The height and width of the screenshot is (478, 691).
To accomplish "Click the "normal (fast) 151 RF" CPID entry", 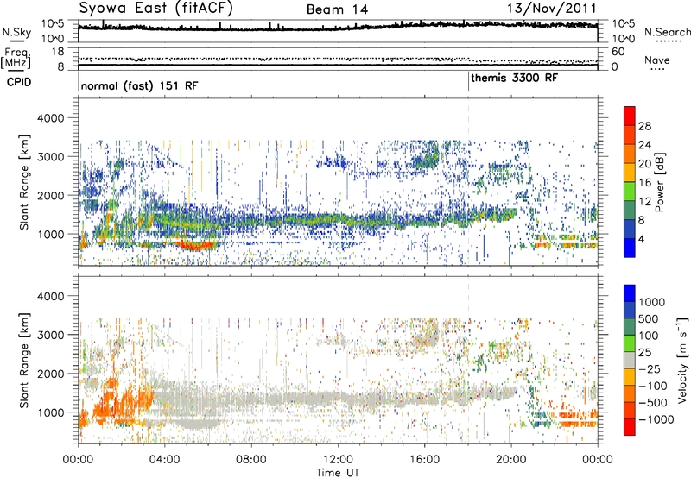I will (x=139, y=85).
